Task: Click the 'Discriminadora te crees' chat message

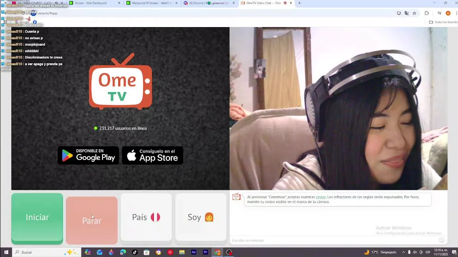Action: (34, 57)
